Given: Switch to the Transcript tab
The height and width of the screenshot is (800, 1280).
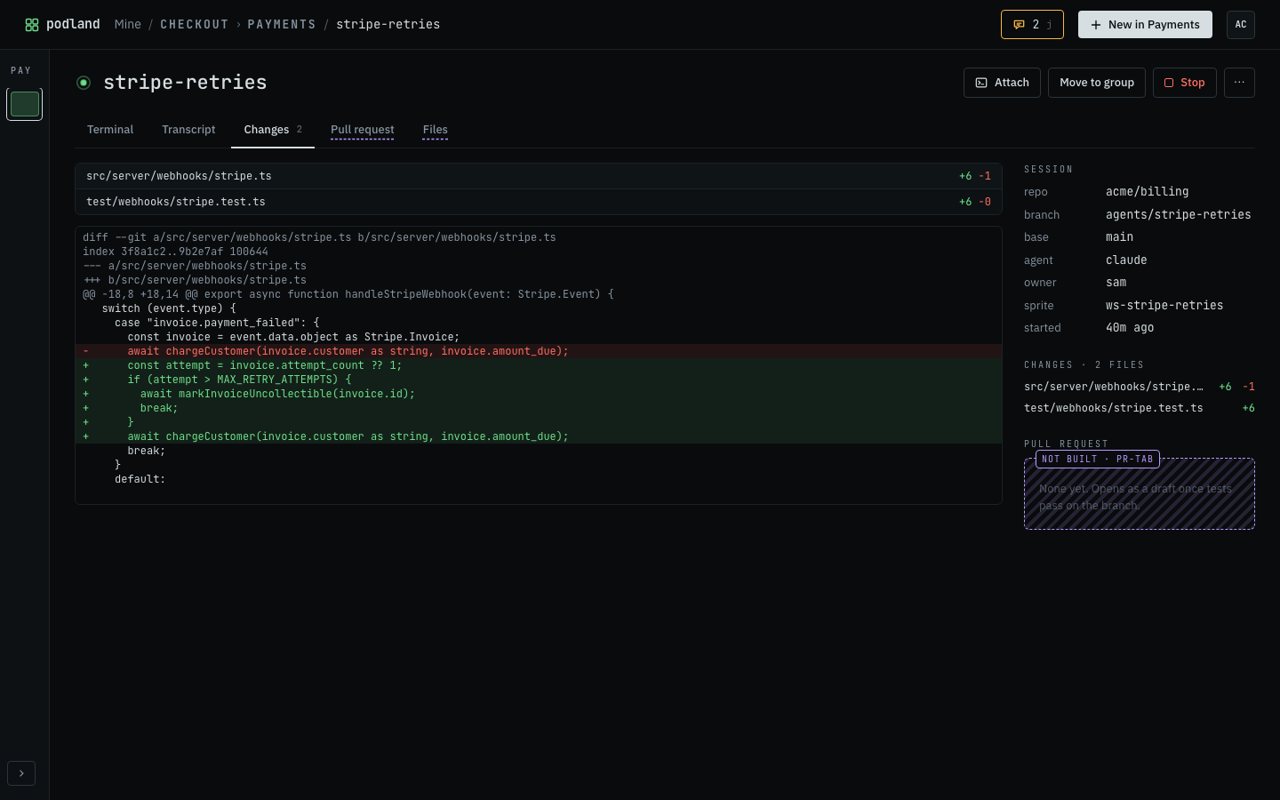Looking at the screenshot, I should click(x=188, y=130).
